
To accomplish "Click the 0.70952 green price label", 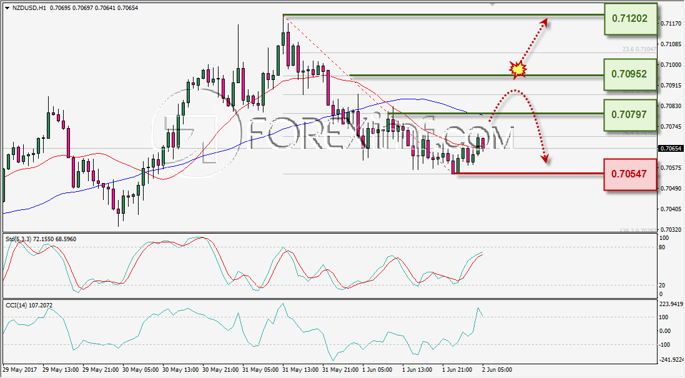I will [x=631, y=74].
